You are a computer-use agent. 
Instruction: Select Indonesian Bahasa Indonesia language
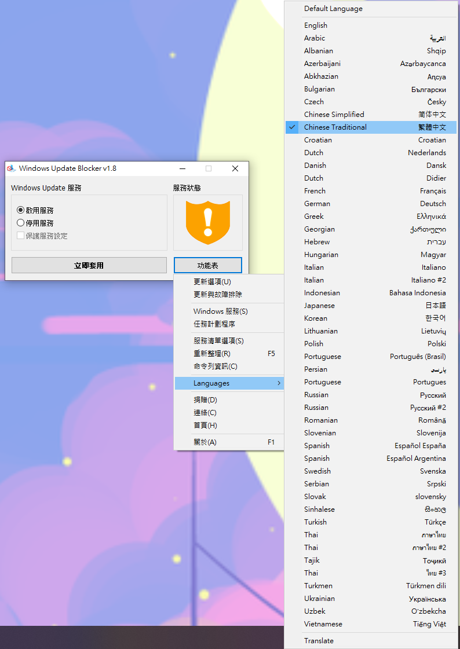point(371,293)
